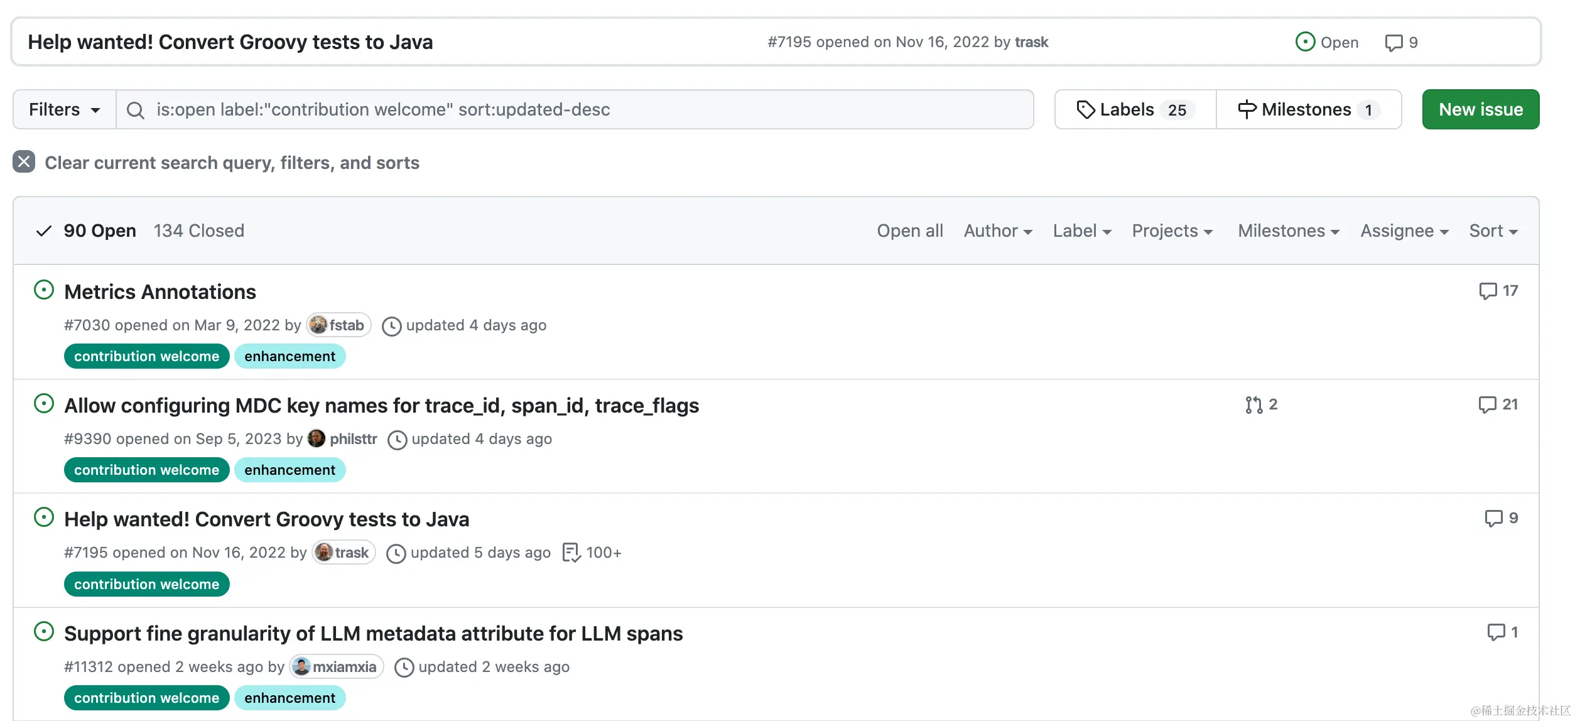Open the Milestones 1 page
This screenshot has width=1575, height=721.
point(1308,110)
